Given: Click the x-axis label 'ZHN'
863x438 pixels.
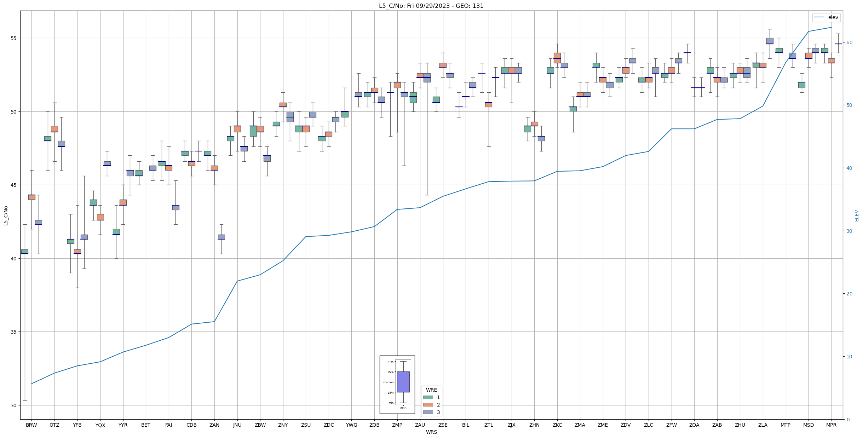Looking at the screenshot, I should (534, 425).
